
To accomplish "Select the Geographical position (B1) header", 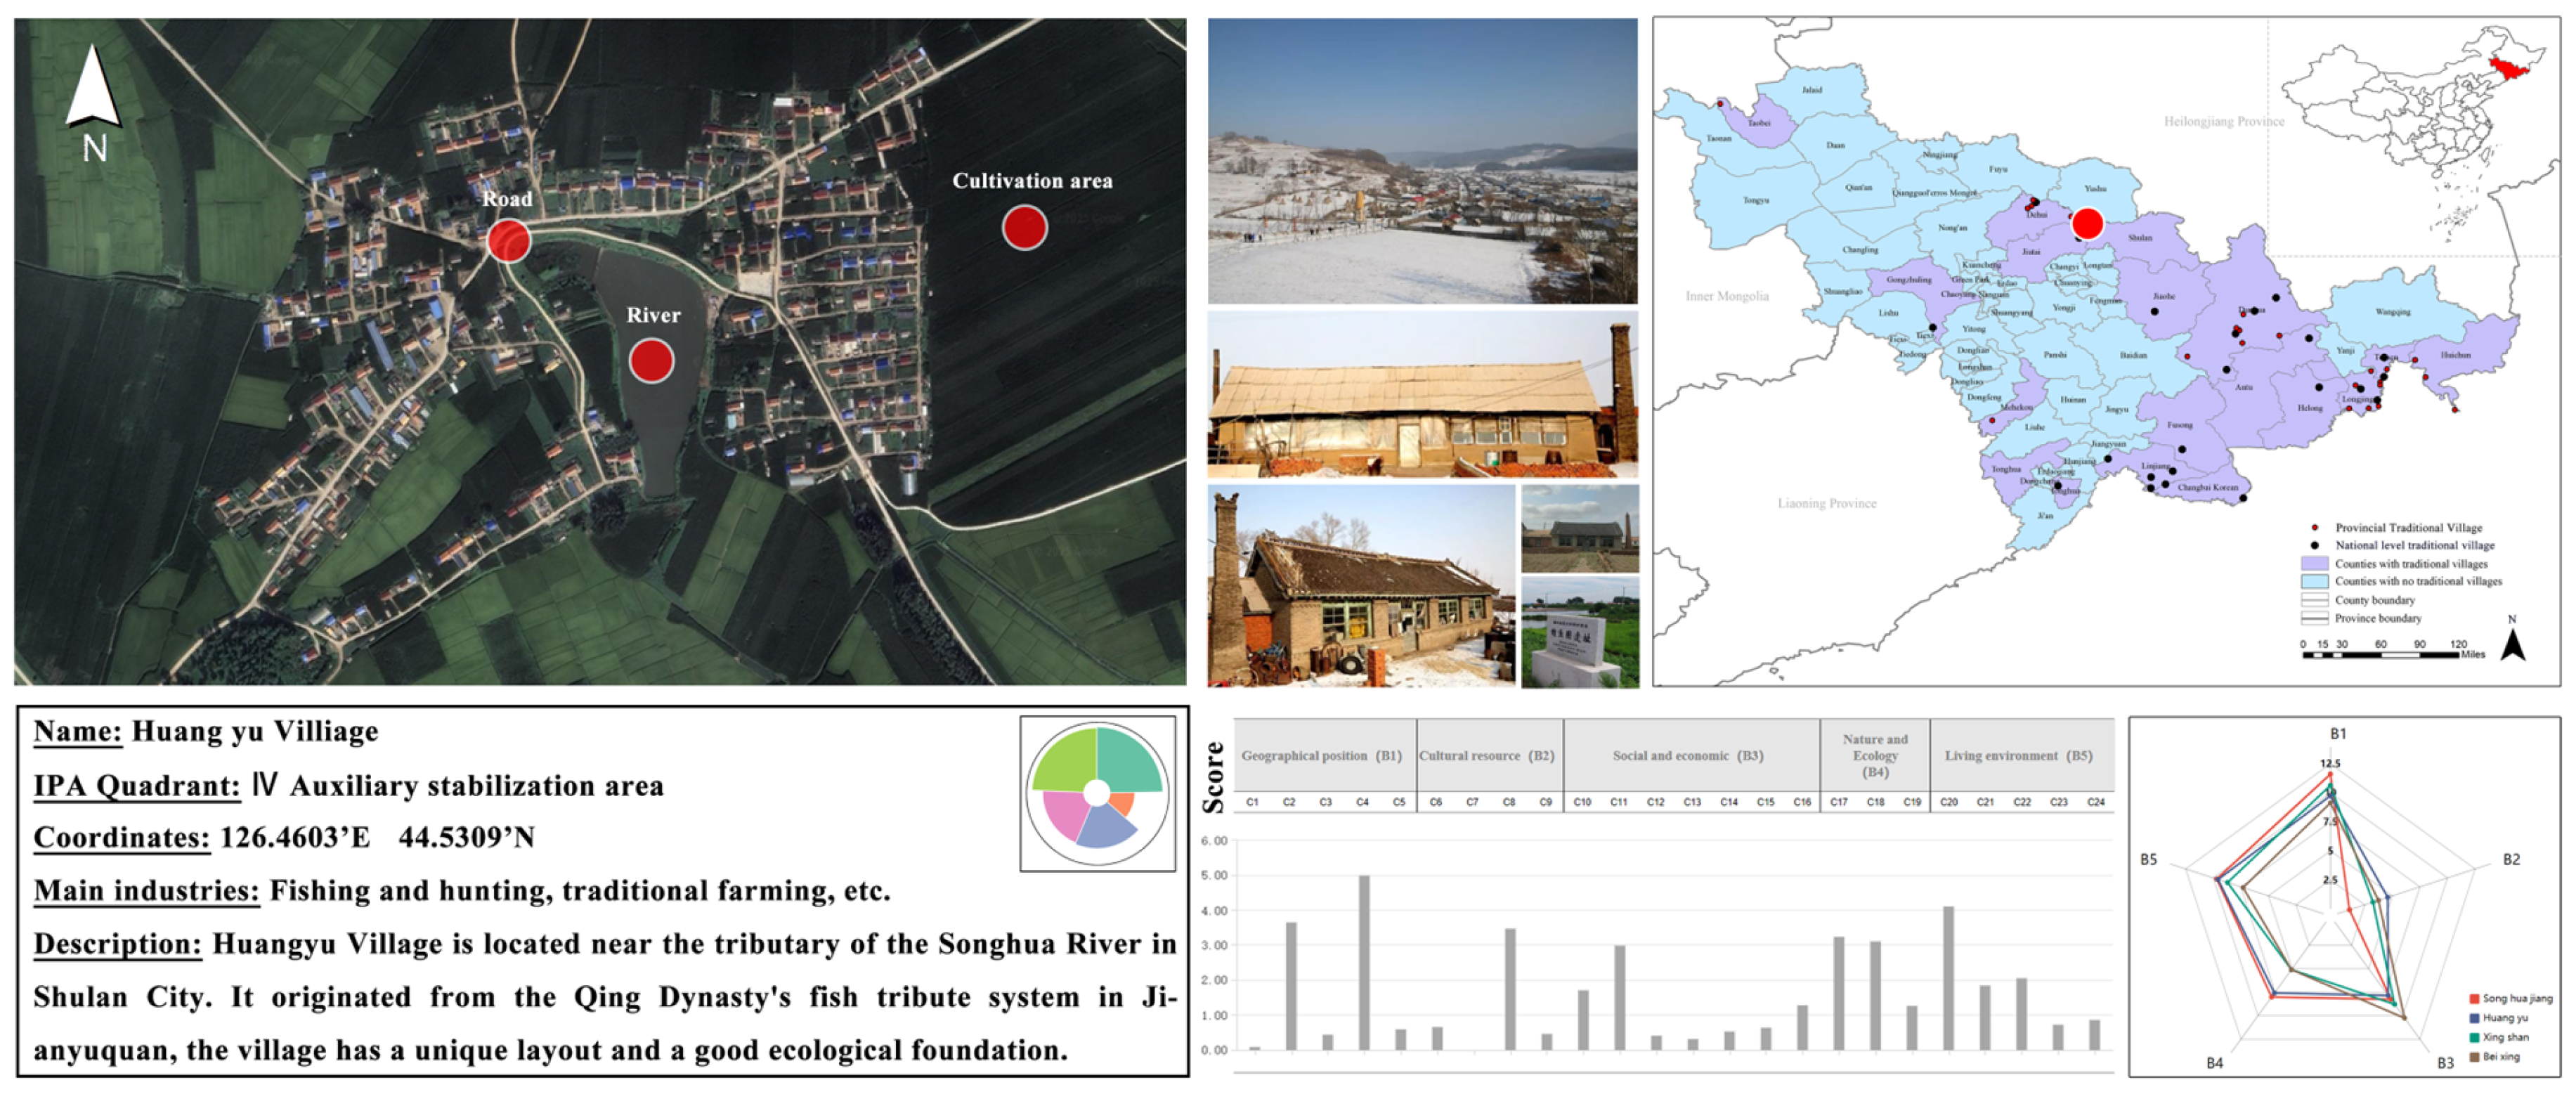I will (x=1321, y=755).
